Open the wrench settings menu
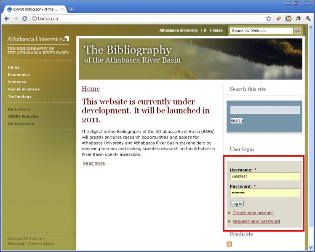Image resolution: width=315 pixels, height=252 pixels. (x=308, y=19)
